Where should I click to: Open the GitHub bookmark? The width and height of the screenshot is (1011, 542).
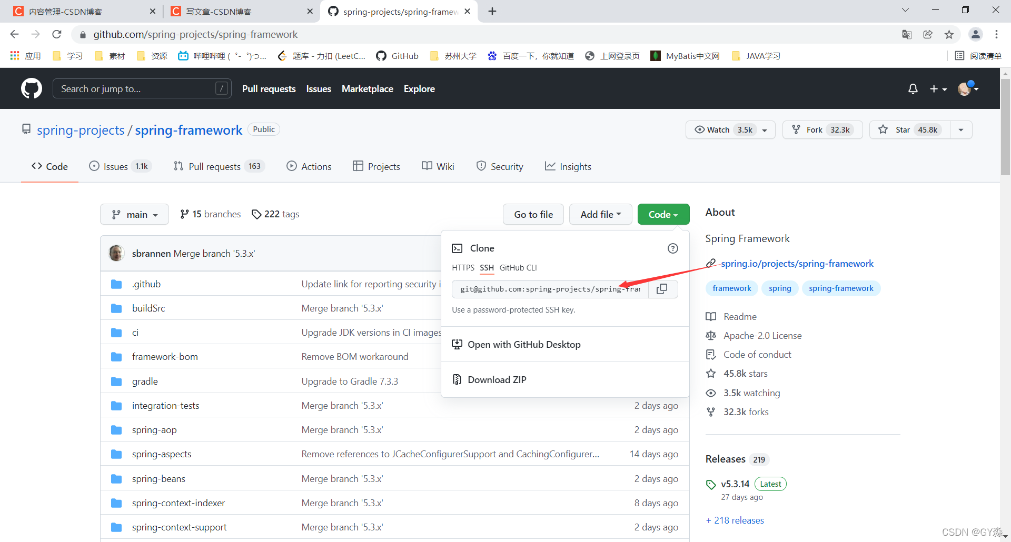pyautogui.click(x=398, y=56)
